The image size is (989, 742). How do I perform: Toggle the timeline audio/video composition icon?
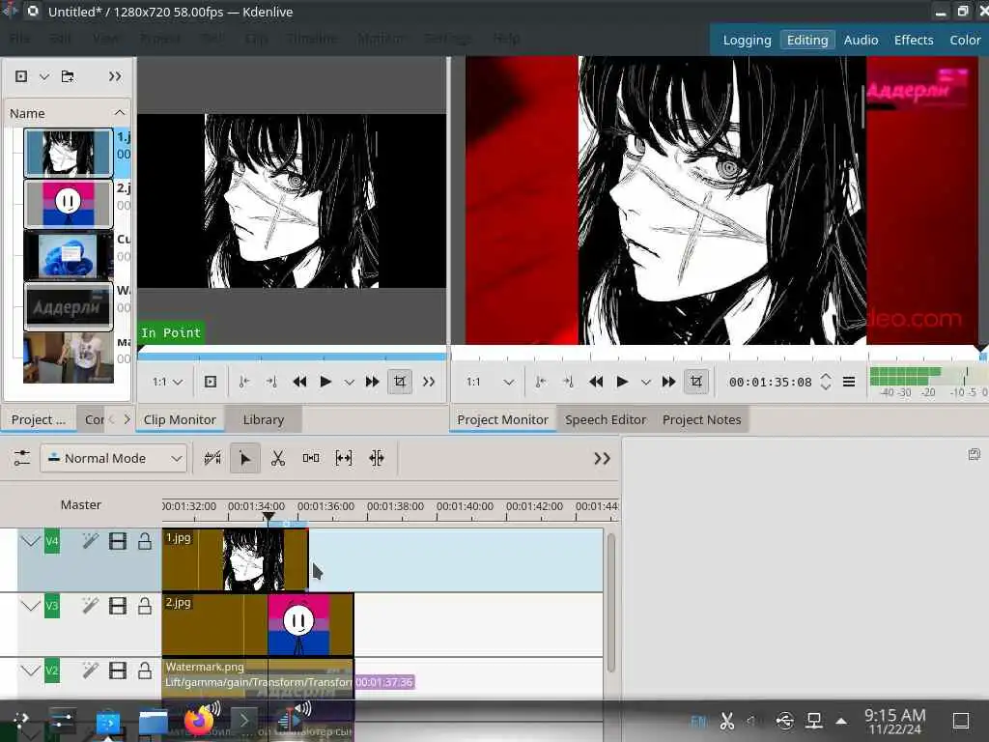tap(212, 458)
